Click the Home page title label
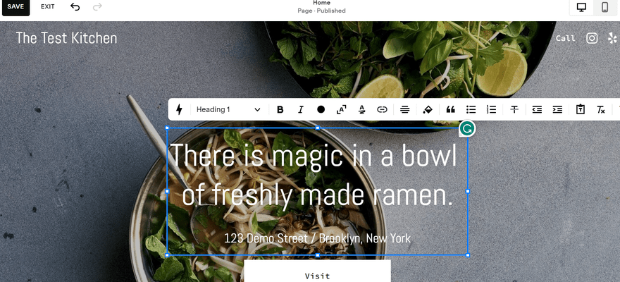Viewport: 620px width, 282px height. [x=321, y=3]
